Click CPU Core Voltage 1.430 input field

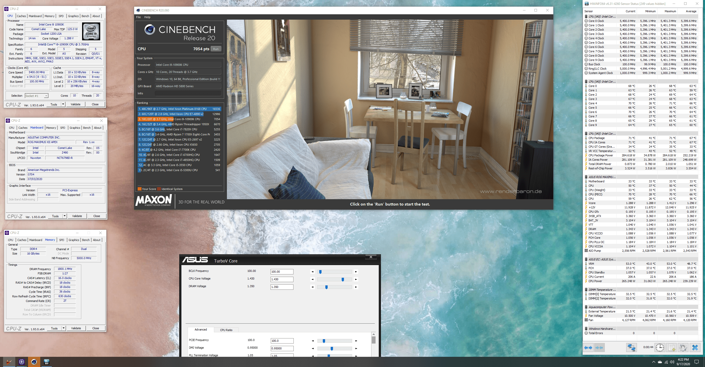282,280
